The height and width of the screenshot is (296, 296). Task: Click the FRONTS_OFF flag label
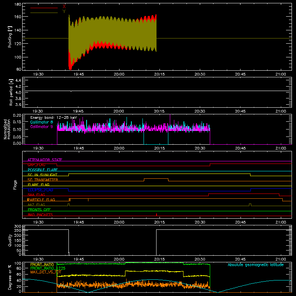tap(39, 210)
